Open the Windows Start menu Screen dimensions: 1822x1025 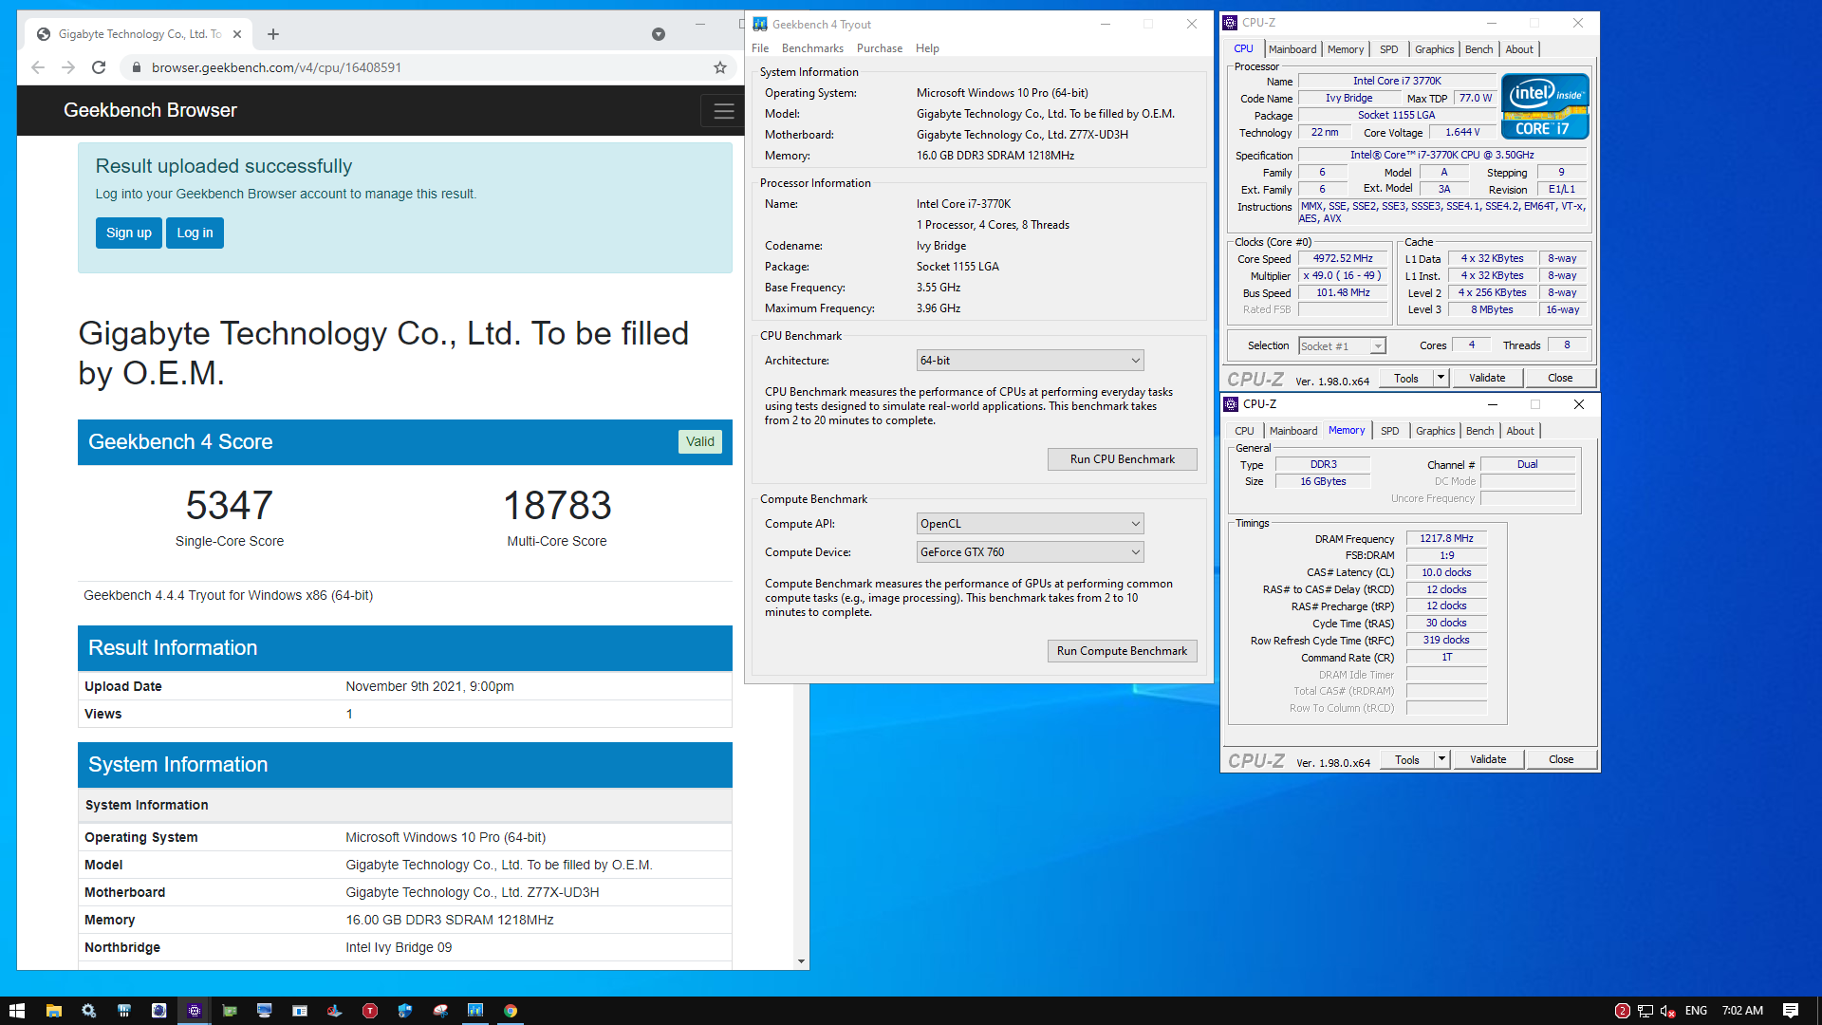[17, 1011]
